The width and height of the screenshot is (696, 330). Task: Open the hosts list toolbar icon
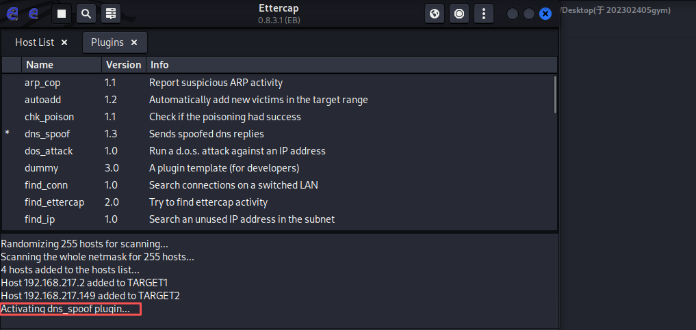tap(109, 13)
